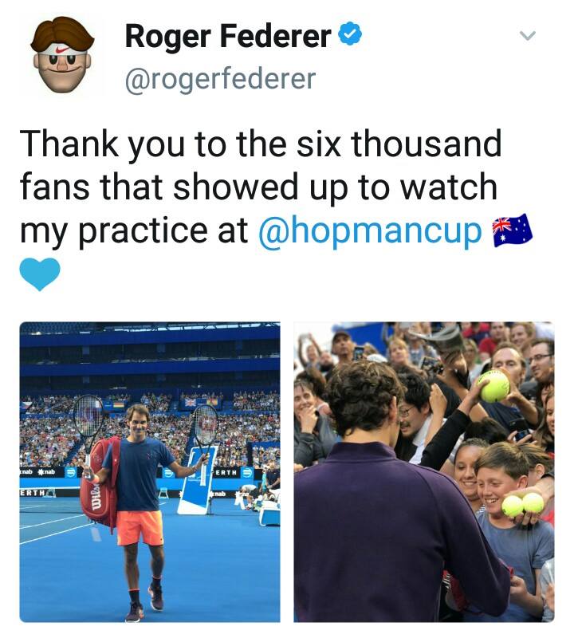Open the @rogerfederer handle link
Screen dimensions: 574x642
coord(220,79)
